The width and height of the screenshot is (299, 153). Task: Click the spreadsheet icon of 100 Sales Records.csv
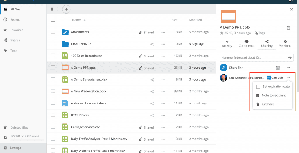tap(65, 56)
